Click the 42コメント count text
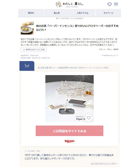Image resolution: width=138 pixels, height=168 pixels. [114, 55]
